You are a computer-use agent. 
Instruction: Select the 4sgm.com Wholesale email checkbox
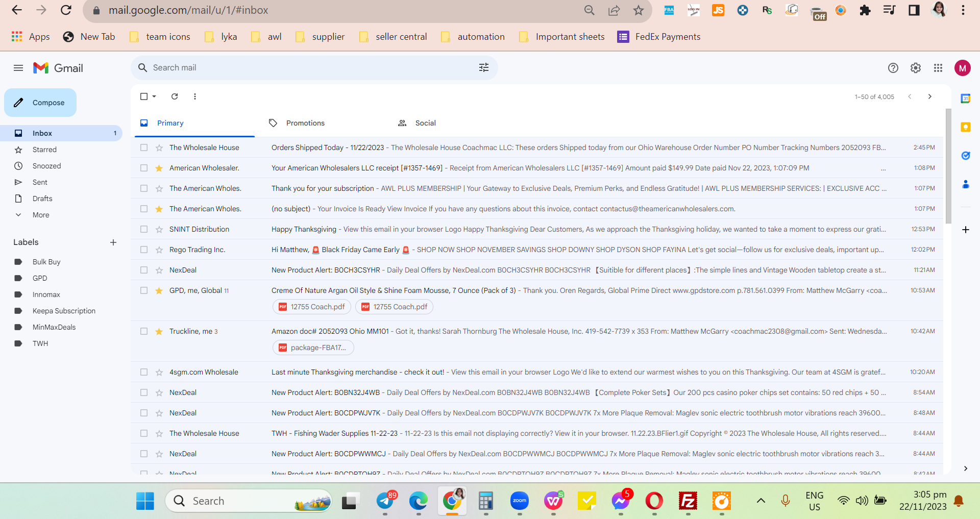coord(144,372)
